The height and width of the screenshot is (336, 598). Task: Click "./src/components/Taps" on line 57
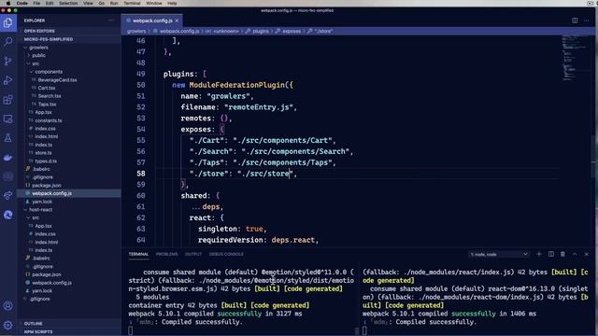(x=282, y=162)
